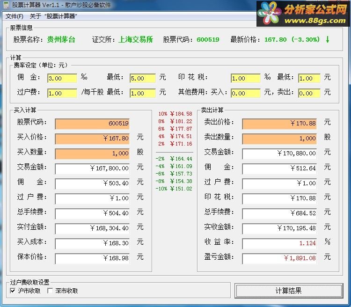Viewport: 351px width, 307px height.
Task: Select the 保本价格 ￥168.98 field
Action: pyautogui.click(x=92, y=258)
